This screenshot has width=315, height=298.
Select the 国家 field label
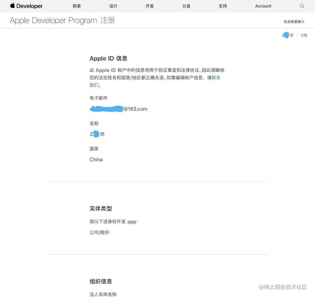94,149
